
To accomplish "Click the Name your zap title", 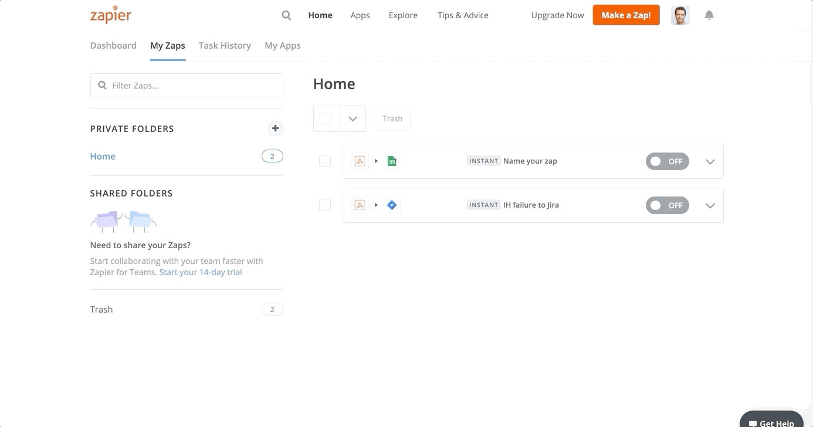I will [x=530, y=161].
